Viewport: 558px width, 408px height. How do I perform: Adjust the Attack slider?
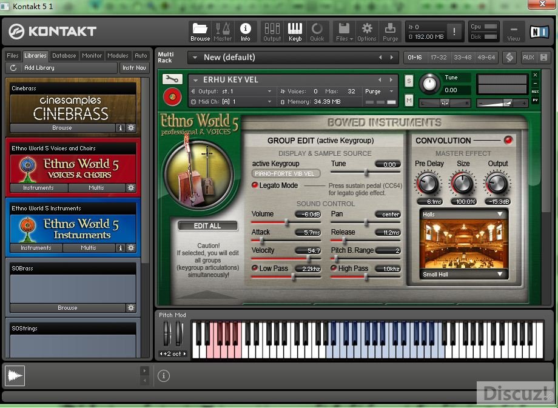point(286,241)
